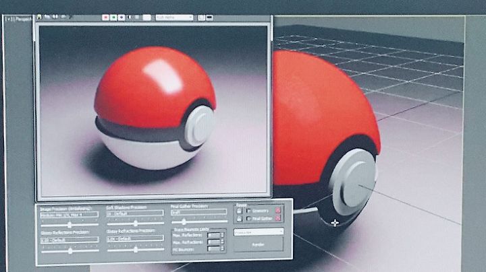The width and height of the screenshot is (486, 272).
Task: Select the Pokeball button in the viewport
Action: click(x=354, y=182)
